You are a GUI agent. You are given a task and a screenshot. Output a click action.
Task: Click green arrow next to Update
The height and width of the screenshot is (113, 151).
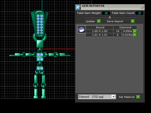coord(99,21)
